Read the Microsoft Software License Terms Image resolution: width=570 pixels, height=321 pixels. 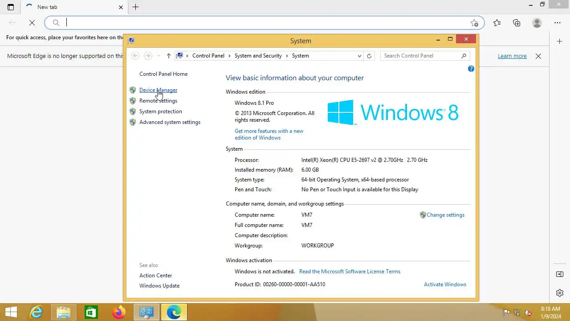pyautogui.click(x=350, y=272)
